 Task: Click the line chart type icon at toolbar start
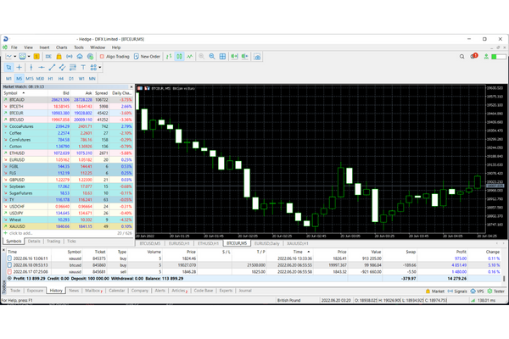[8, 57]
